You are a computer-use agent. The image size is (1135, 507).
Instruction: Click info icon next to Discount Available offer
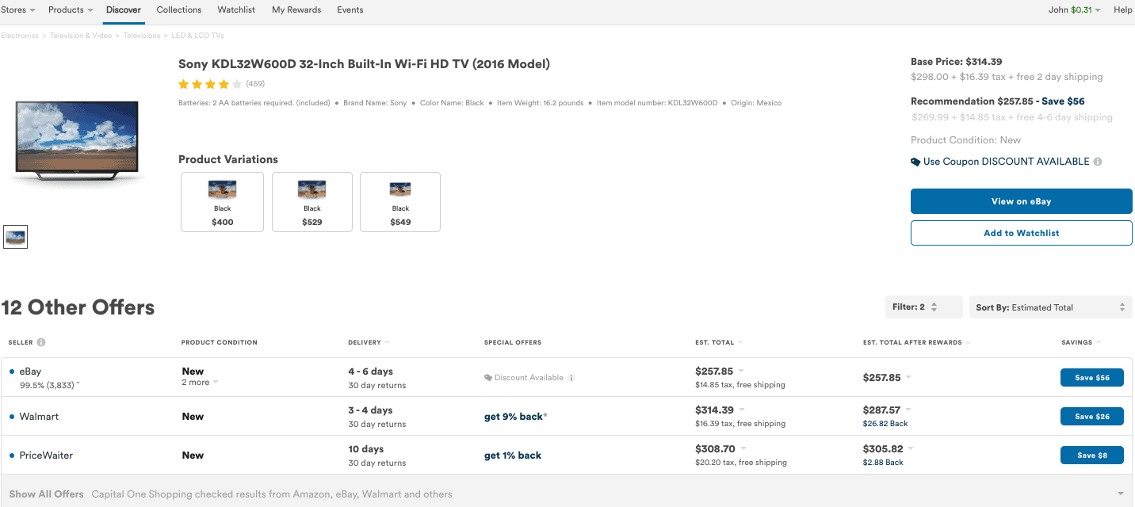coord(571,378)
